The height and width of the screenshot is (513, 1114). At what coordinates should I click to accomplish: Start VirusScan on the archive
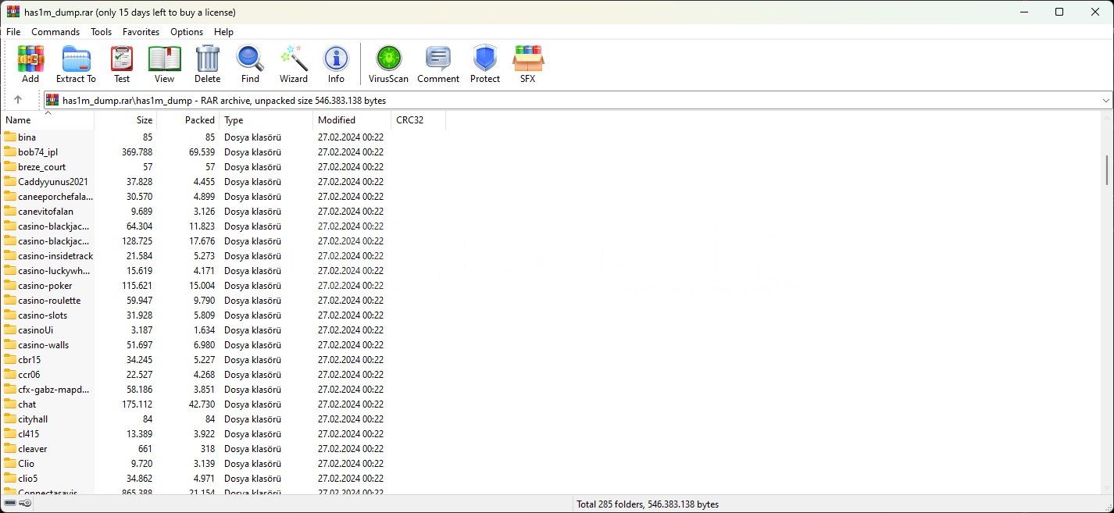(x=388, y=63)
